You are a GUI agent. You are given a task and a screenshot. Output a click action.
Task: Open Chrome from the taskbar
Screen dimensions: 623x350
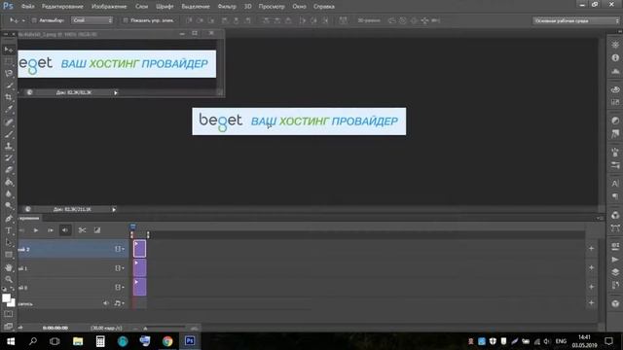[x=167, y=341]
